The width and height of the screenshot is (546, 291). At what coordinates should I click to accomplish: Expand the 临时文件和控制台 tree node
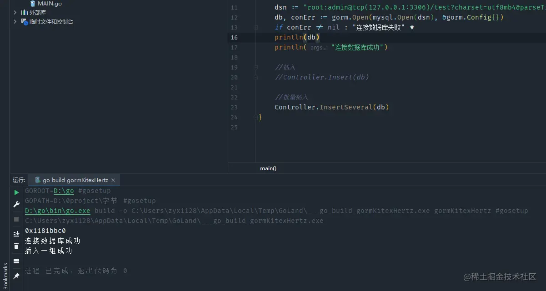15,21
